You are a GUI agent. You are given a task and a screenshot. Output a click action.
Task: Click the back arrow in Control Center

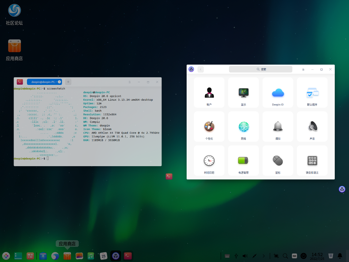pos(201,69)
